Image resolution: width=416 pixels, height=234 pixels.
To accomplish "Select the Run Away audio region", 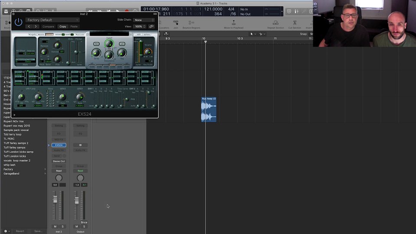I will click(209, 110).
